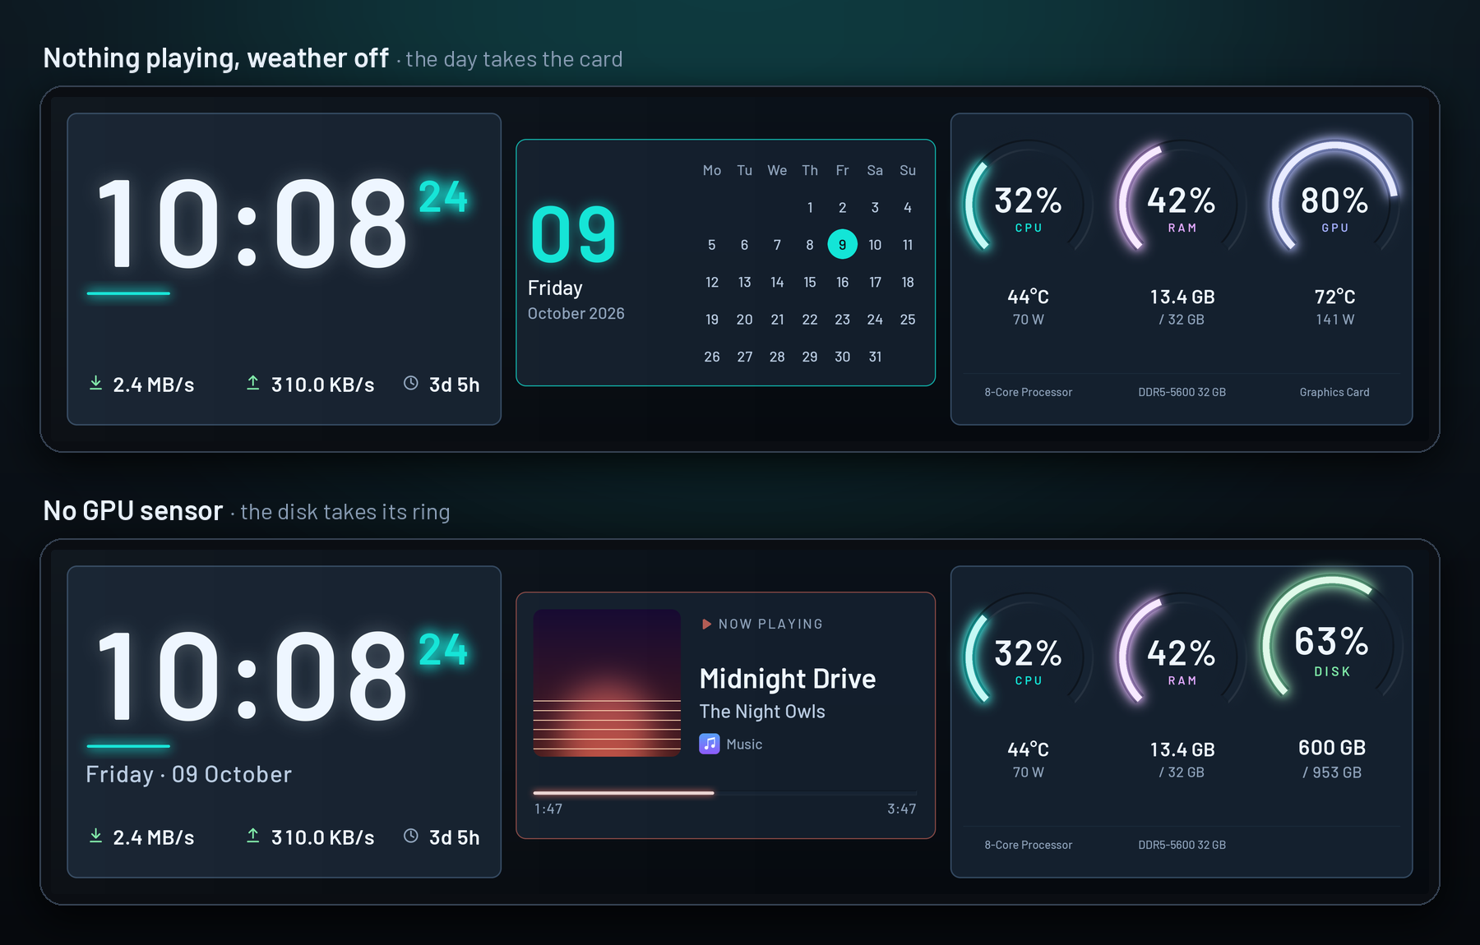Open the Music app icon
Viewport: 1480px width, 945px height.
click(710, 744)
